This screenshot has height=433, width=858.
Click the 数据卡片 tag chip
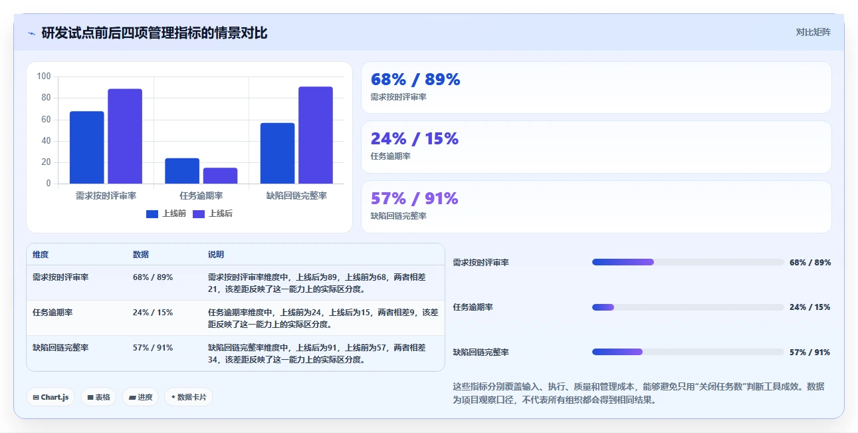(189, 397)
